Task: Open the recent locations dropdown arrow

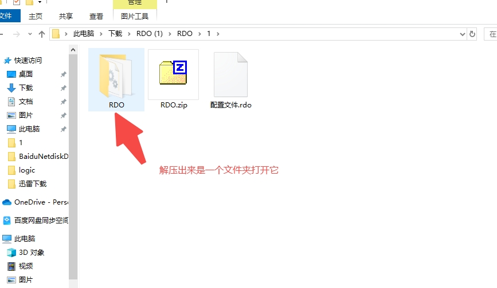Action: pyautogui.click(x=30, y=34)
